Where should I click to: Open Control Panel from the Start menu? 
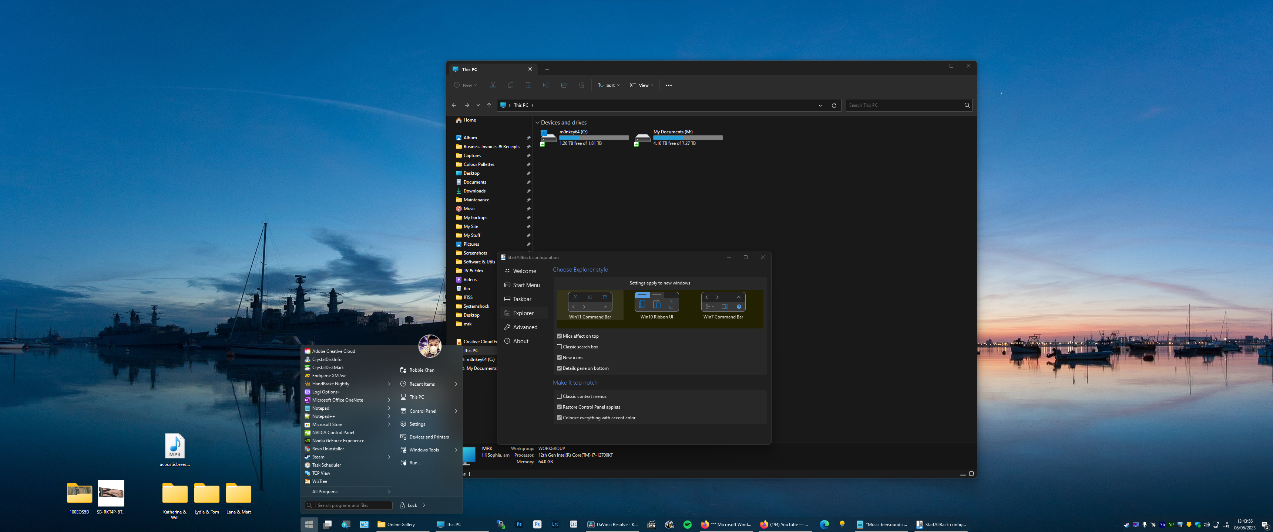[x=423, y=411]
